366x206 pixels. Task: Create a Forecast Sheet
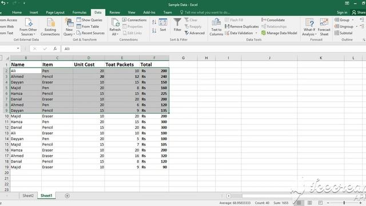pyautogui.click(x=324, y=27)
